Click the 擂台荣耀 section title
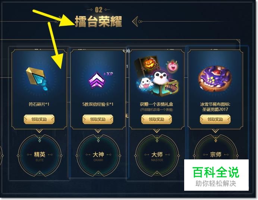 pos(98,22)
